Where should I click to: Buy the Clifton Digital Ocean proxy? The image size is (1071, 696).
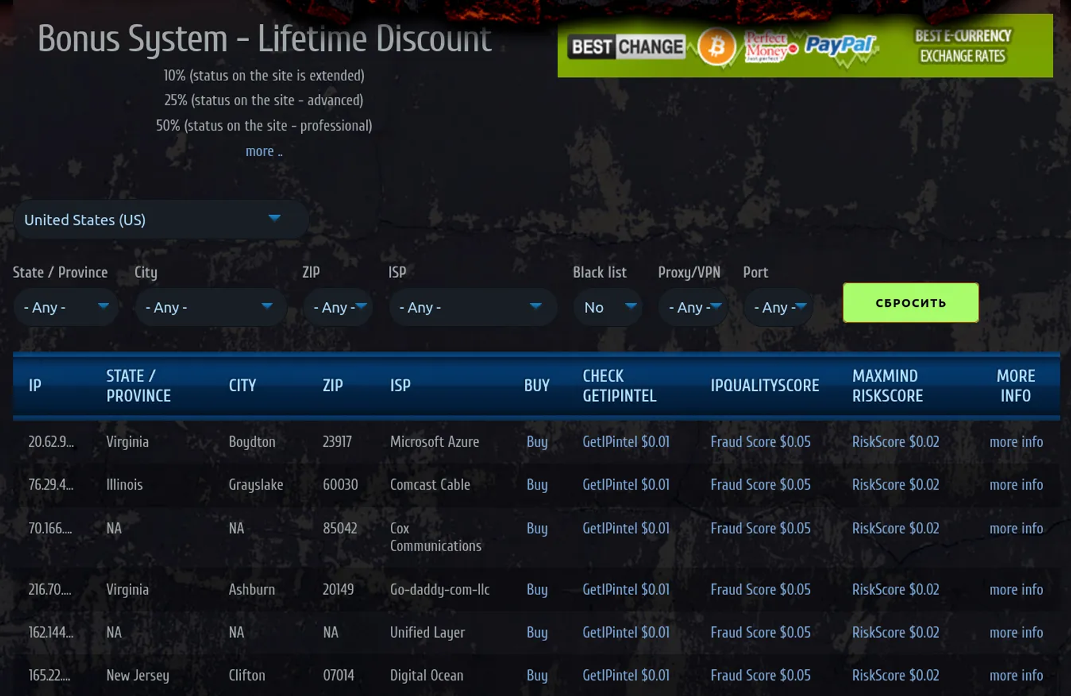[537, 676]
